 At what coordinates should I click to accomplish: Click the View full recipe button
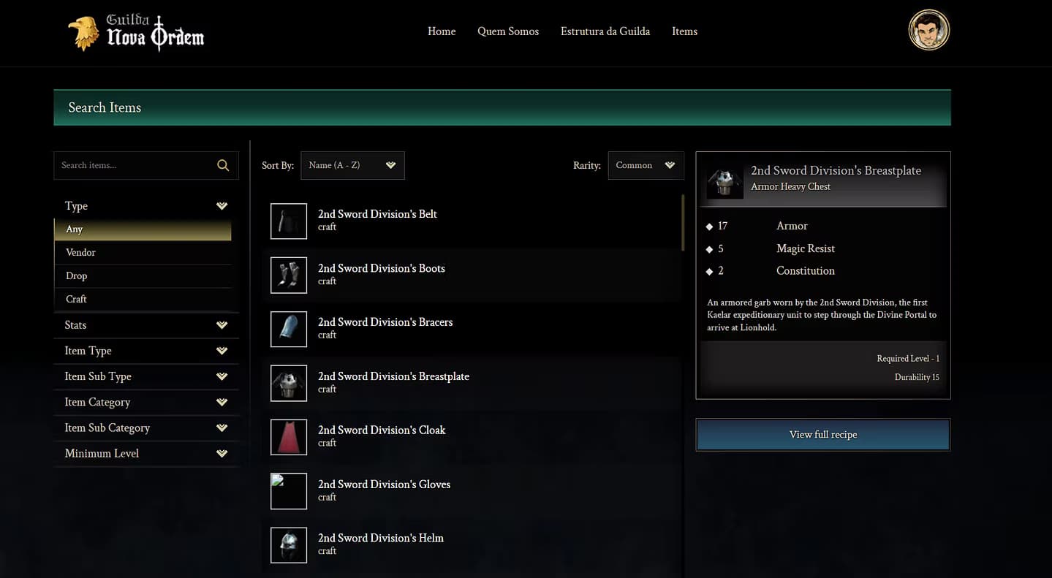822,435
